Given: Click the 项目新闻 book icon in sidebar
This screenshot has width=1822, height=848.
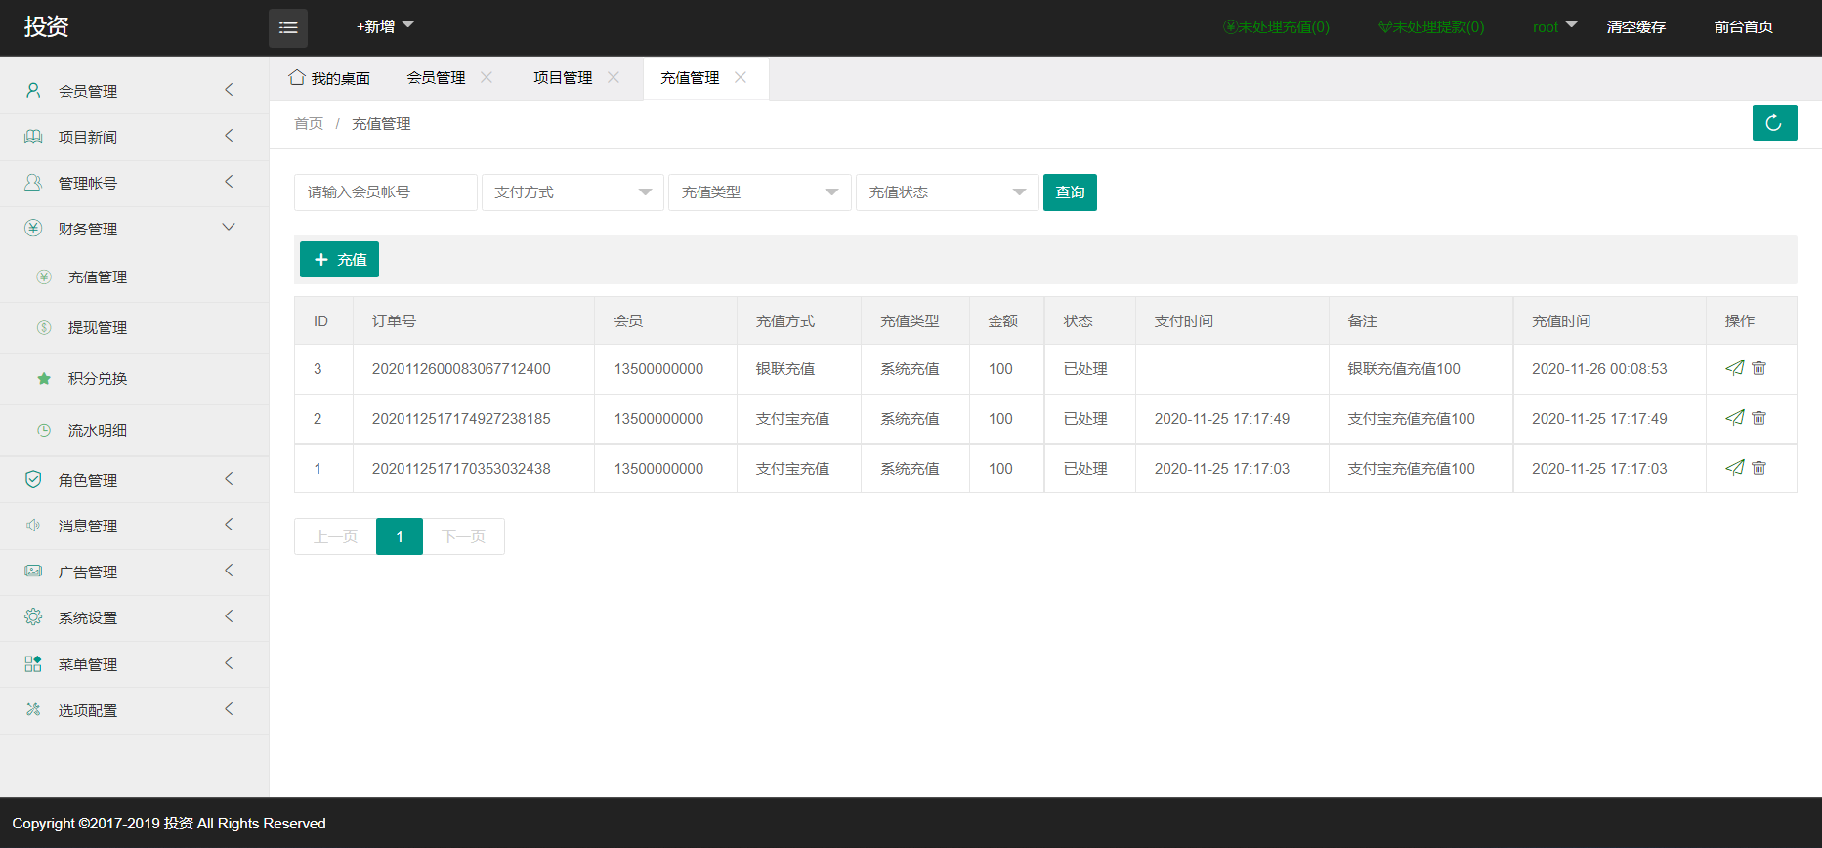Looking at the screenshot, I should 33,137.
